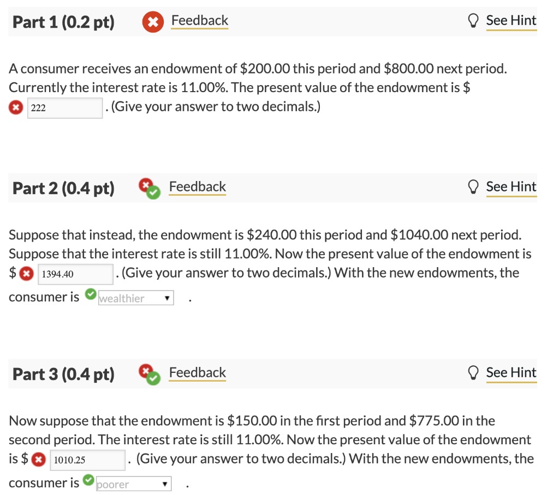Select the answer field containing 1394.40
The width and height of the screenshot is (559, 495).
(75, 273)
